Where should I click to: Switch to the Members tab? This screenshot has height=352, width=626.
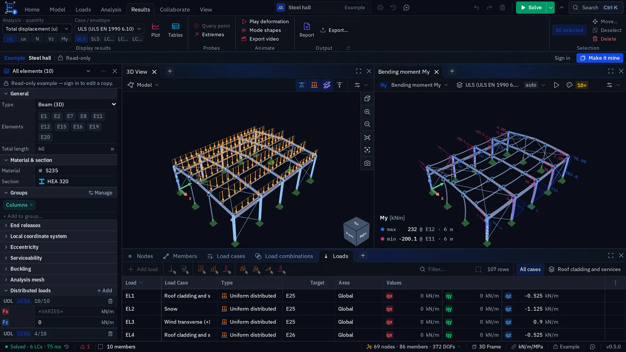tap(180, 256)
